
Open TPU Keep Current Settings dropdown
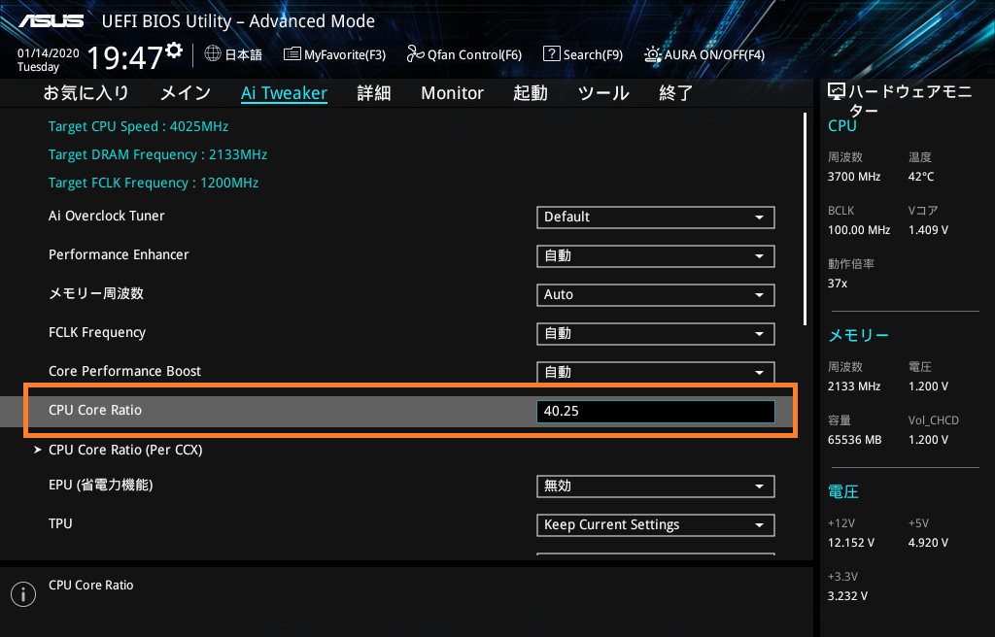[656, 524]
